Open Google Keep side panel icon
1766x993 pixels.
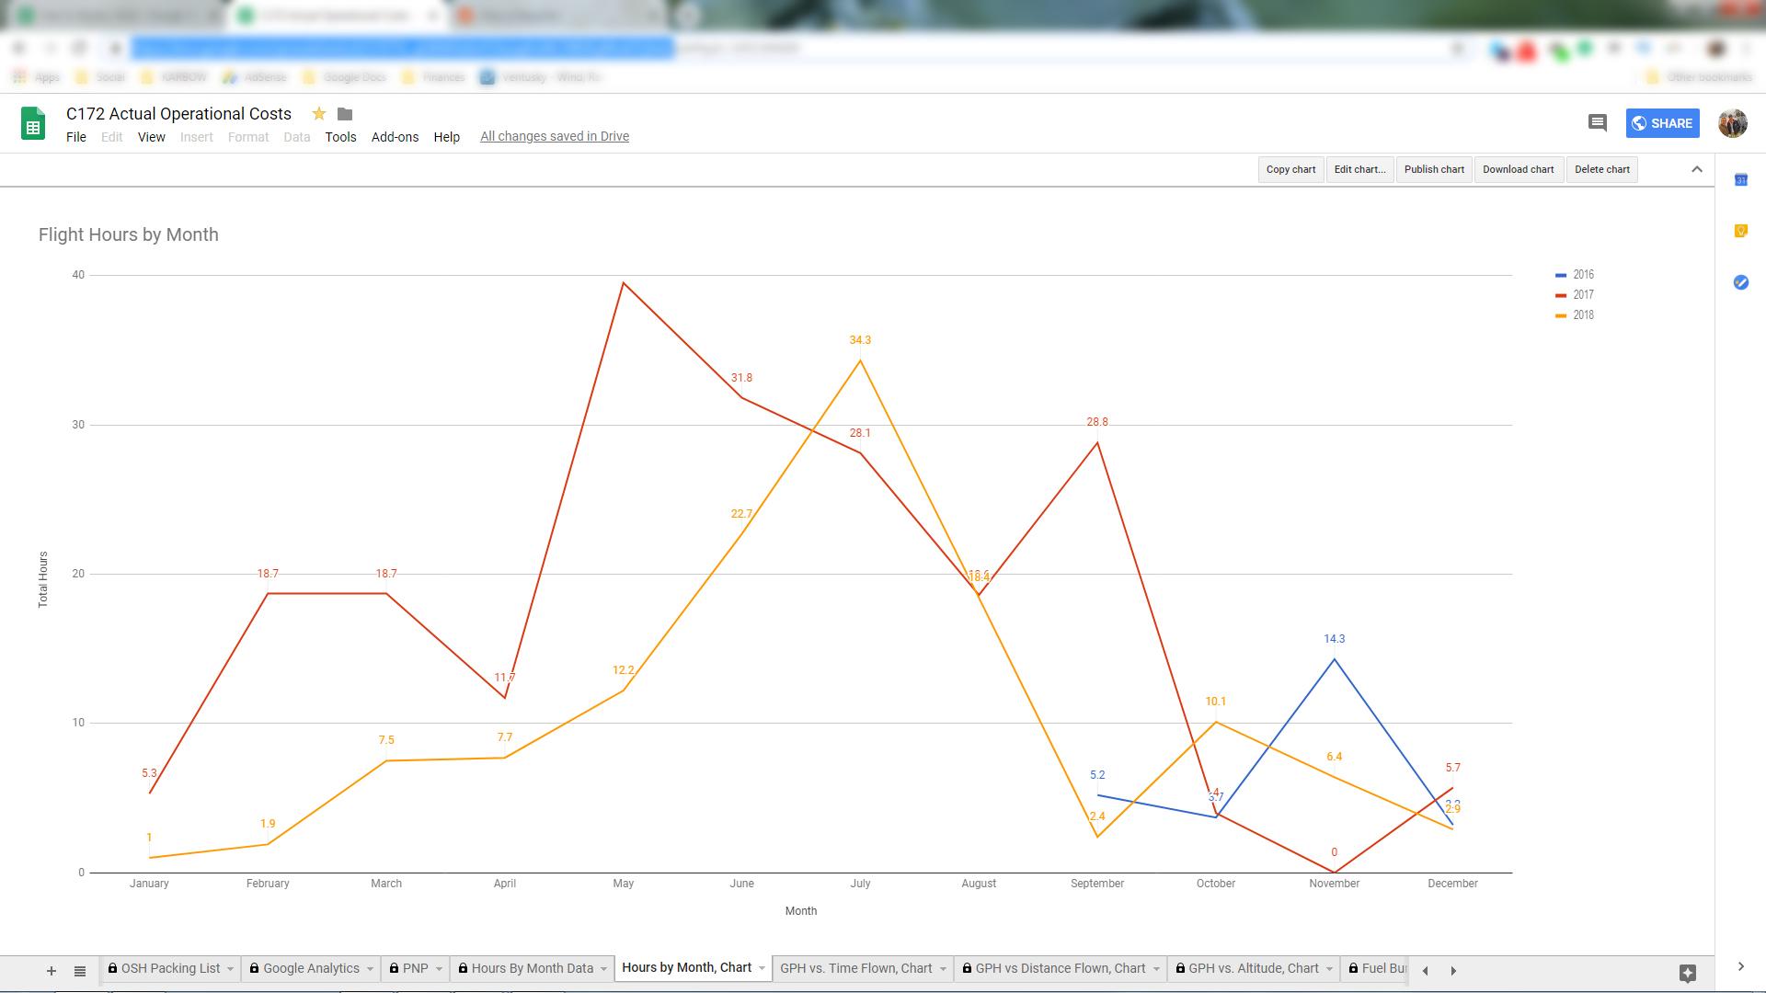click(x=1740, y=231)
